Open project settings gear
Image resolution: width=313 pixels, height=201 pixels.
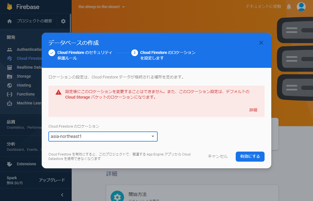click(x=63, y=21)
